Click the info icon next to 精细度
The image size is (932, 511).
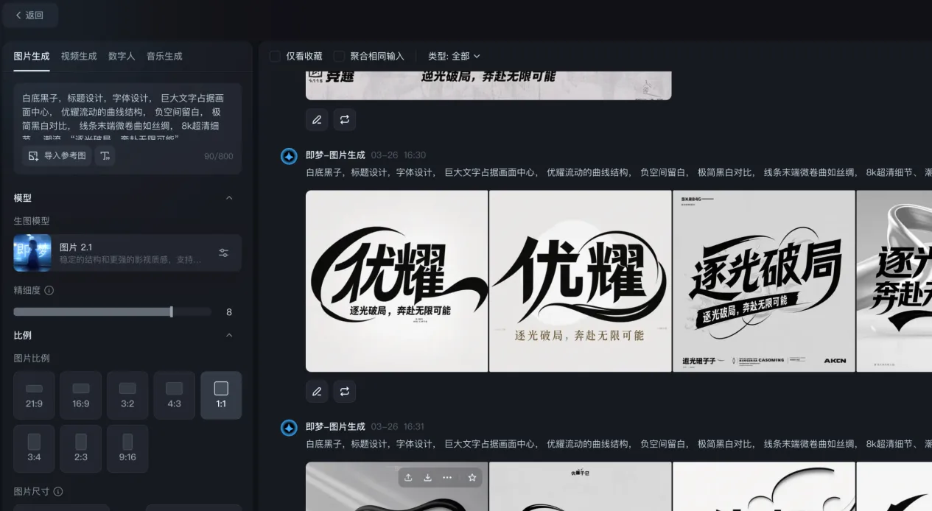coord(49,290)
